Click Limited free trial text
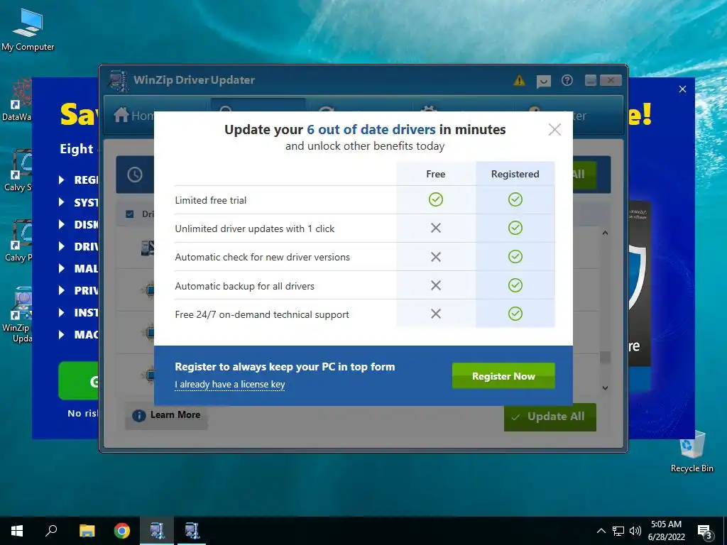The width and height of the screenshot is (727, 545). (x=210, y=200)
